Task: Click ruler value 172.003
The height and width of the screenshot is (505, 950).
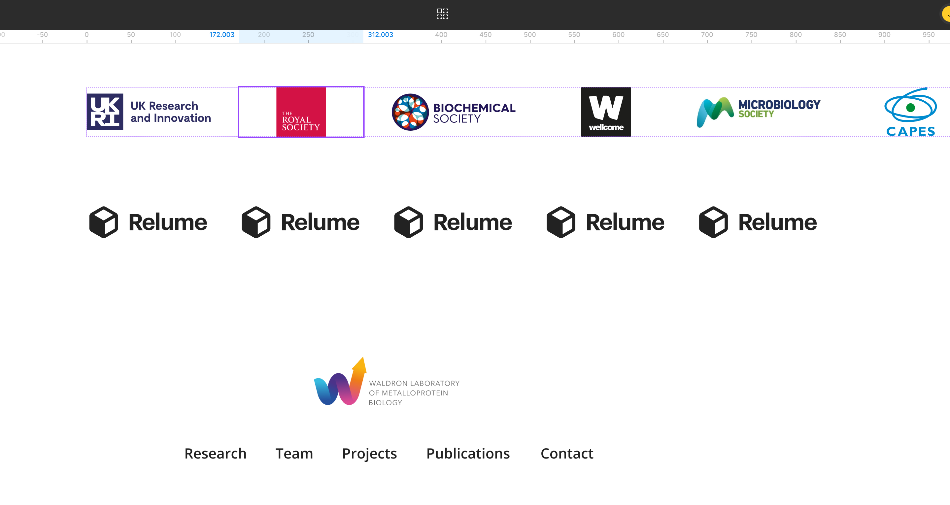Action: (222, 35)
